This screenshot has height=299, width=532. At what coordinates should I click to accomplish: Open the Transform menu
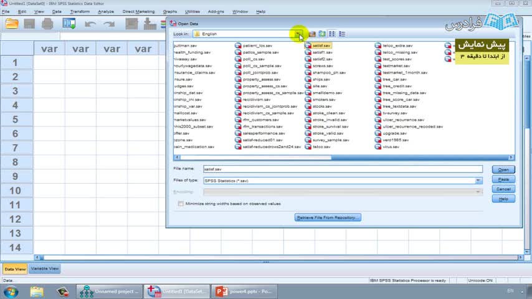(x=80, y=12)
